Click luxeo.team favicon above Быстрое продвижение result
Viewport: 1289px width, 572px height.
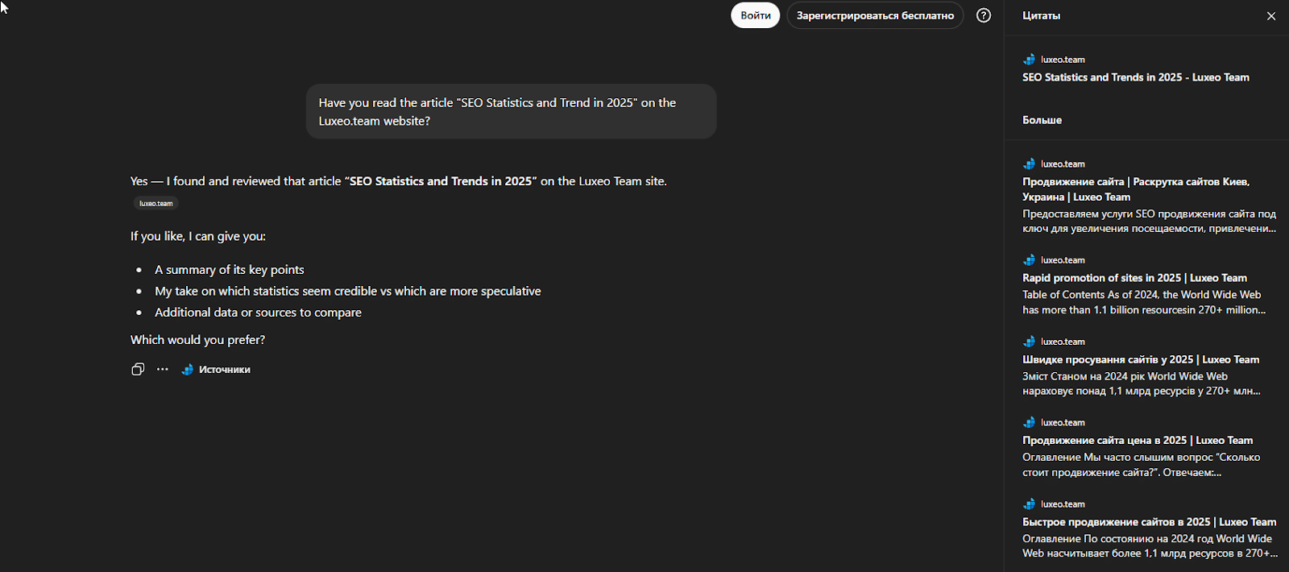click(1029, 504)
